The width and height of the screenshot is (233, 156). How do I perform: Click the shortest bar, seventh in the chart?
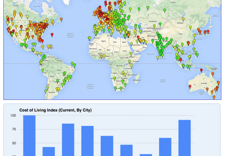146,155
